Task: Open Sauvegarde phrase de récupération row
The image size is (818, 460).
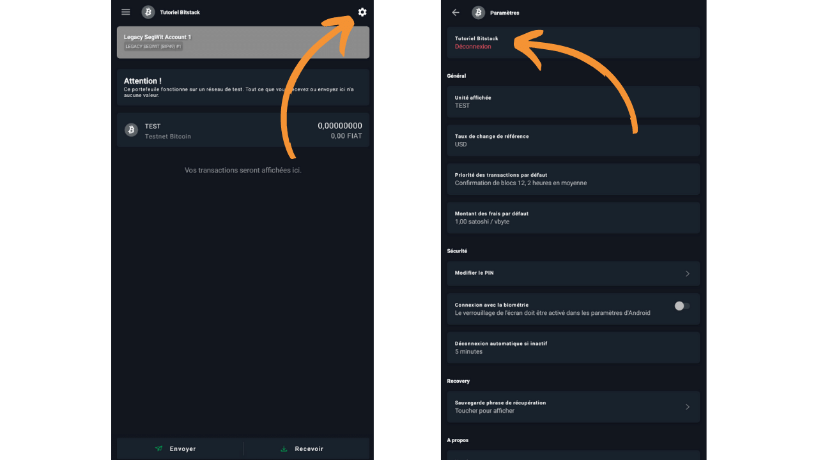Action: 573,407
